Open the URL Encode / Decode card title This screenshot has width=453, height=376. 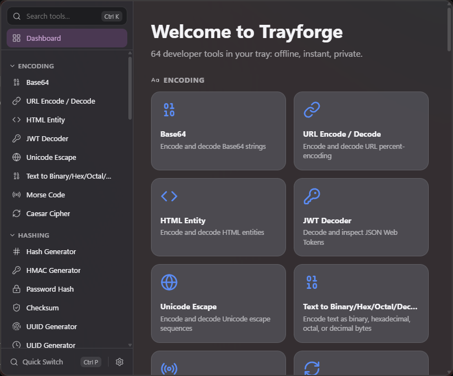pyautogui.click(x=342, y=134)
